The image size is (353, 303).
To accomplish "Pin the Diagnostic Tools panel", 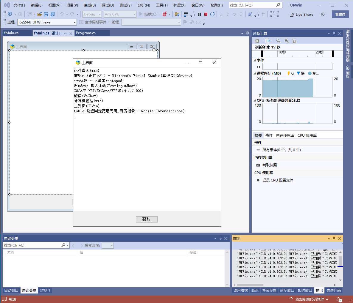I will point(334,33).
